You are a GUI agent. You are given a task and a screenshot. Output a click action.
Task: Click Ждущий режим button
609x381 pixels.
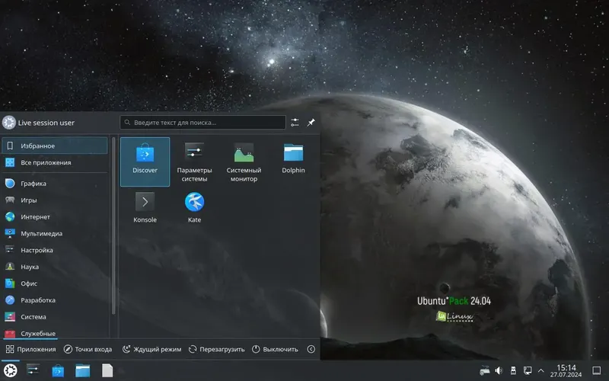(x=151, y=349)
